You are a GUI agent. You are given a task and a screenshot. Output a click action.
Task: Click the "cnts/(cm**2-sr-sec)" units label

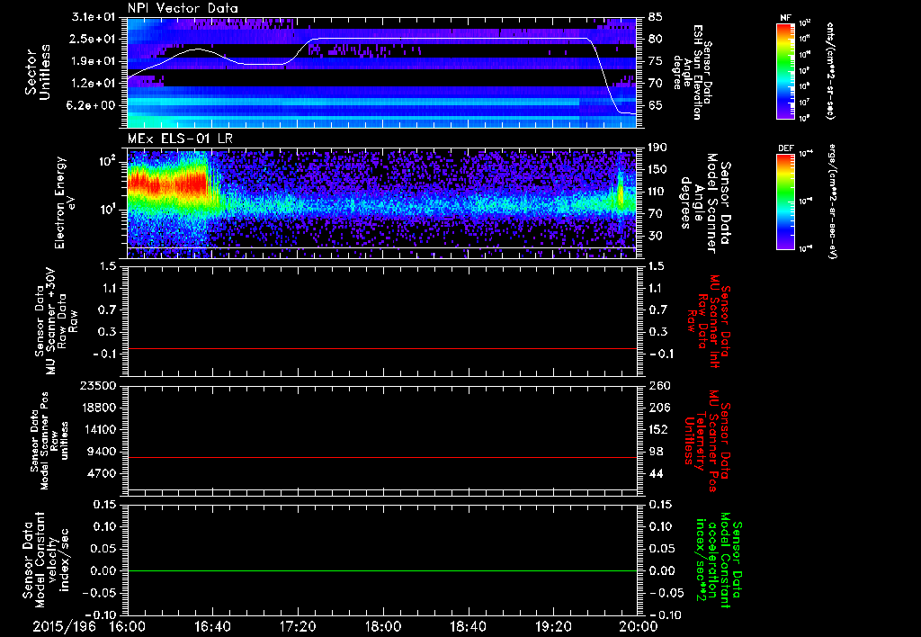click(x=830, y=70)
